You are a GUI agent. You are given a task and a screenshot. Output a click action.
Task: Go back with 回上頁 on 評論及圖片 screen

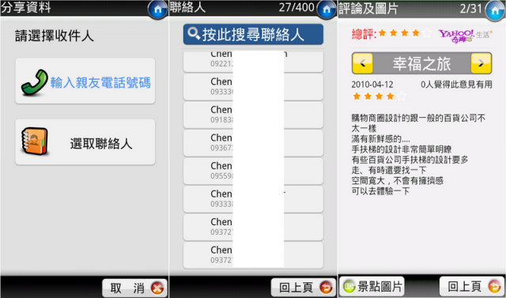(472, 286)
